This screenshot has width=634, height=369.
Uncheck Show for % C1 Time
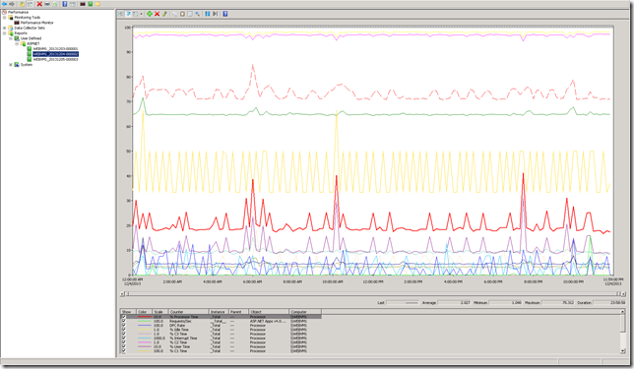click(x=124, y=351)
